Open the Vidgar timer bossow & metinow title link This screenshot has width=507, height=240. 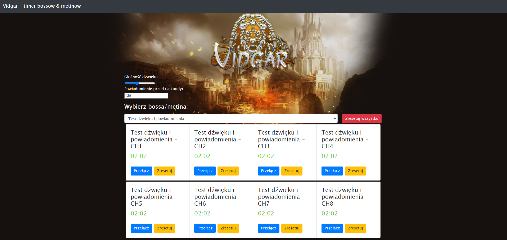tap(42, 6)
